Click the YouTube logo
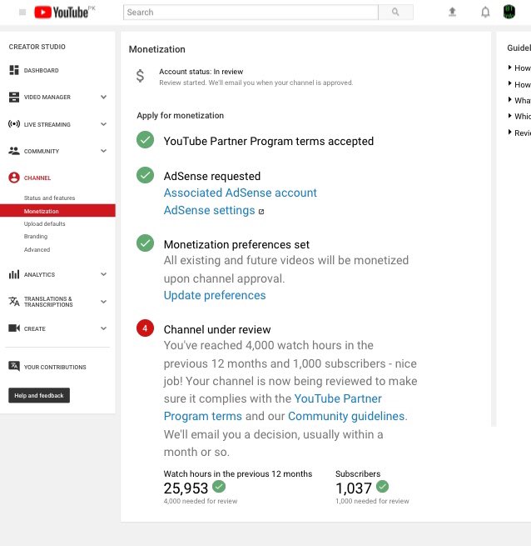The height and width of the screenshot is (546, 531). pyautogui.click(x=62, y=13)
